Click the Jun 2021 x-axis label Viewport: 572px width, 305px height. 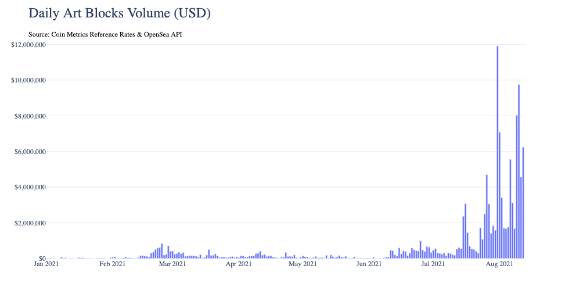[369, 264]
